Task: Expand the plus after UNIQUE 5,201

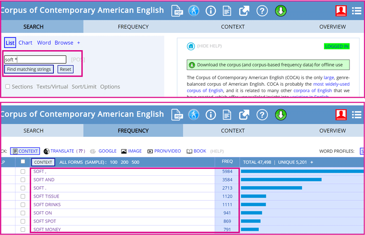Action: [x=312, y=162]
